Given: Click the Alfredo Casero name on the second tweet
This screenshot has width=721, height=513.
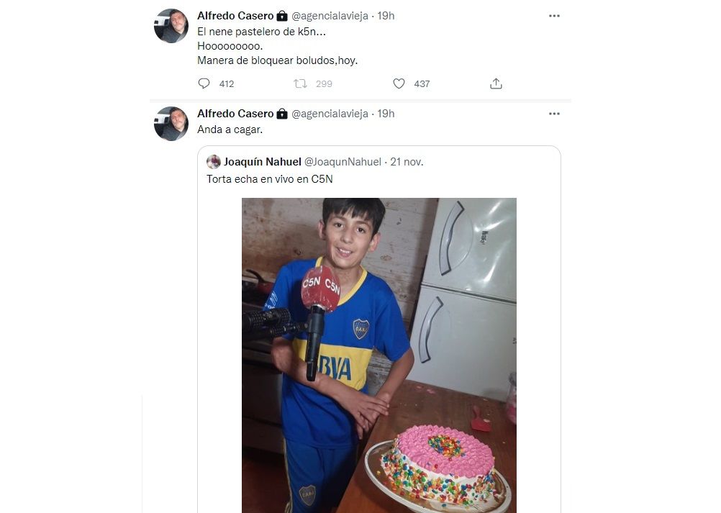Looking at the screenshot, I should click(x=235, y=114).
